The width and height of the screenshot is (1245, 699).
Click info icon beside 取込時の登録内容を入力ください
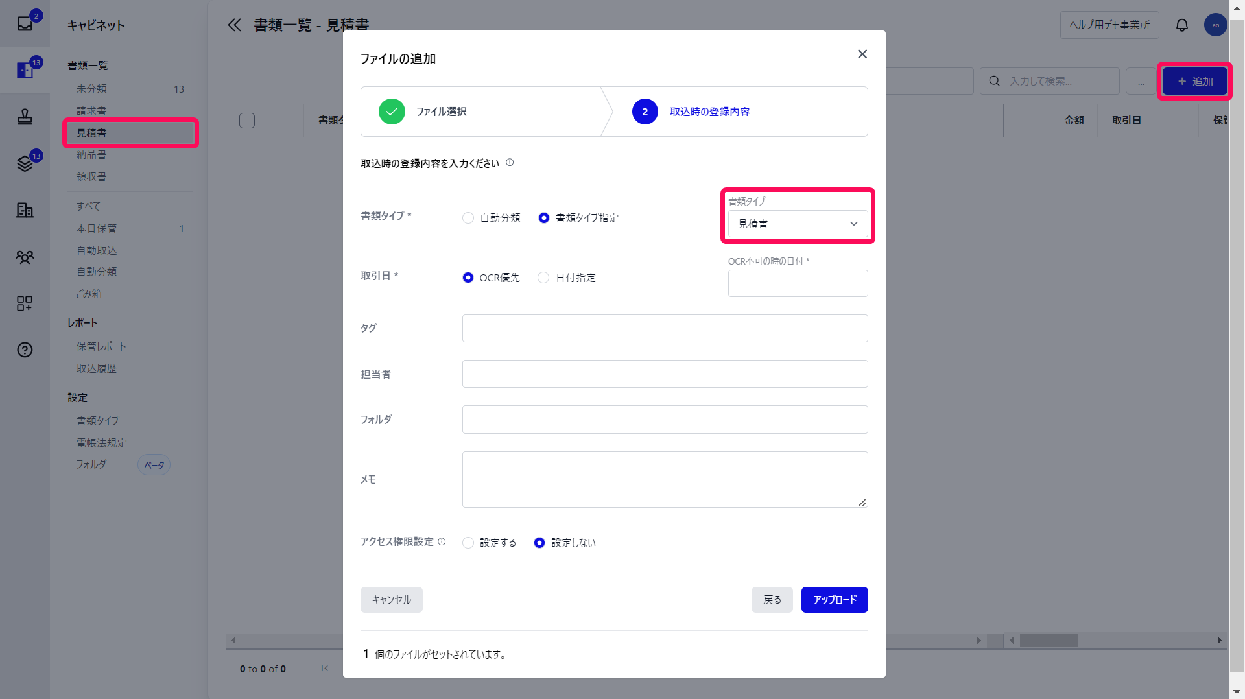coord(510,163)
